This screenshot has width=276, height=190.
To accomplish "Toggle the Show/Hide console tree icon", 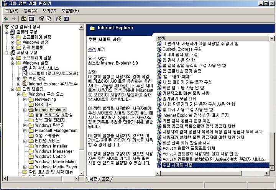I will click(x=31, y=19).
